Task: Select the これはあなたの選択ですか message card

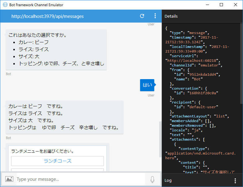Action: (56, 49)
